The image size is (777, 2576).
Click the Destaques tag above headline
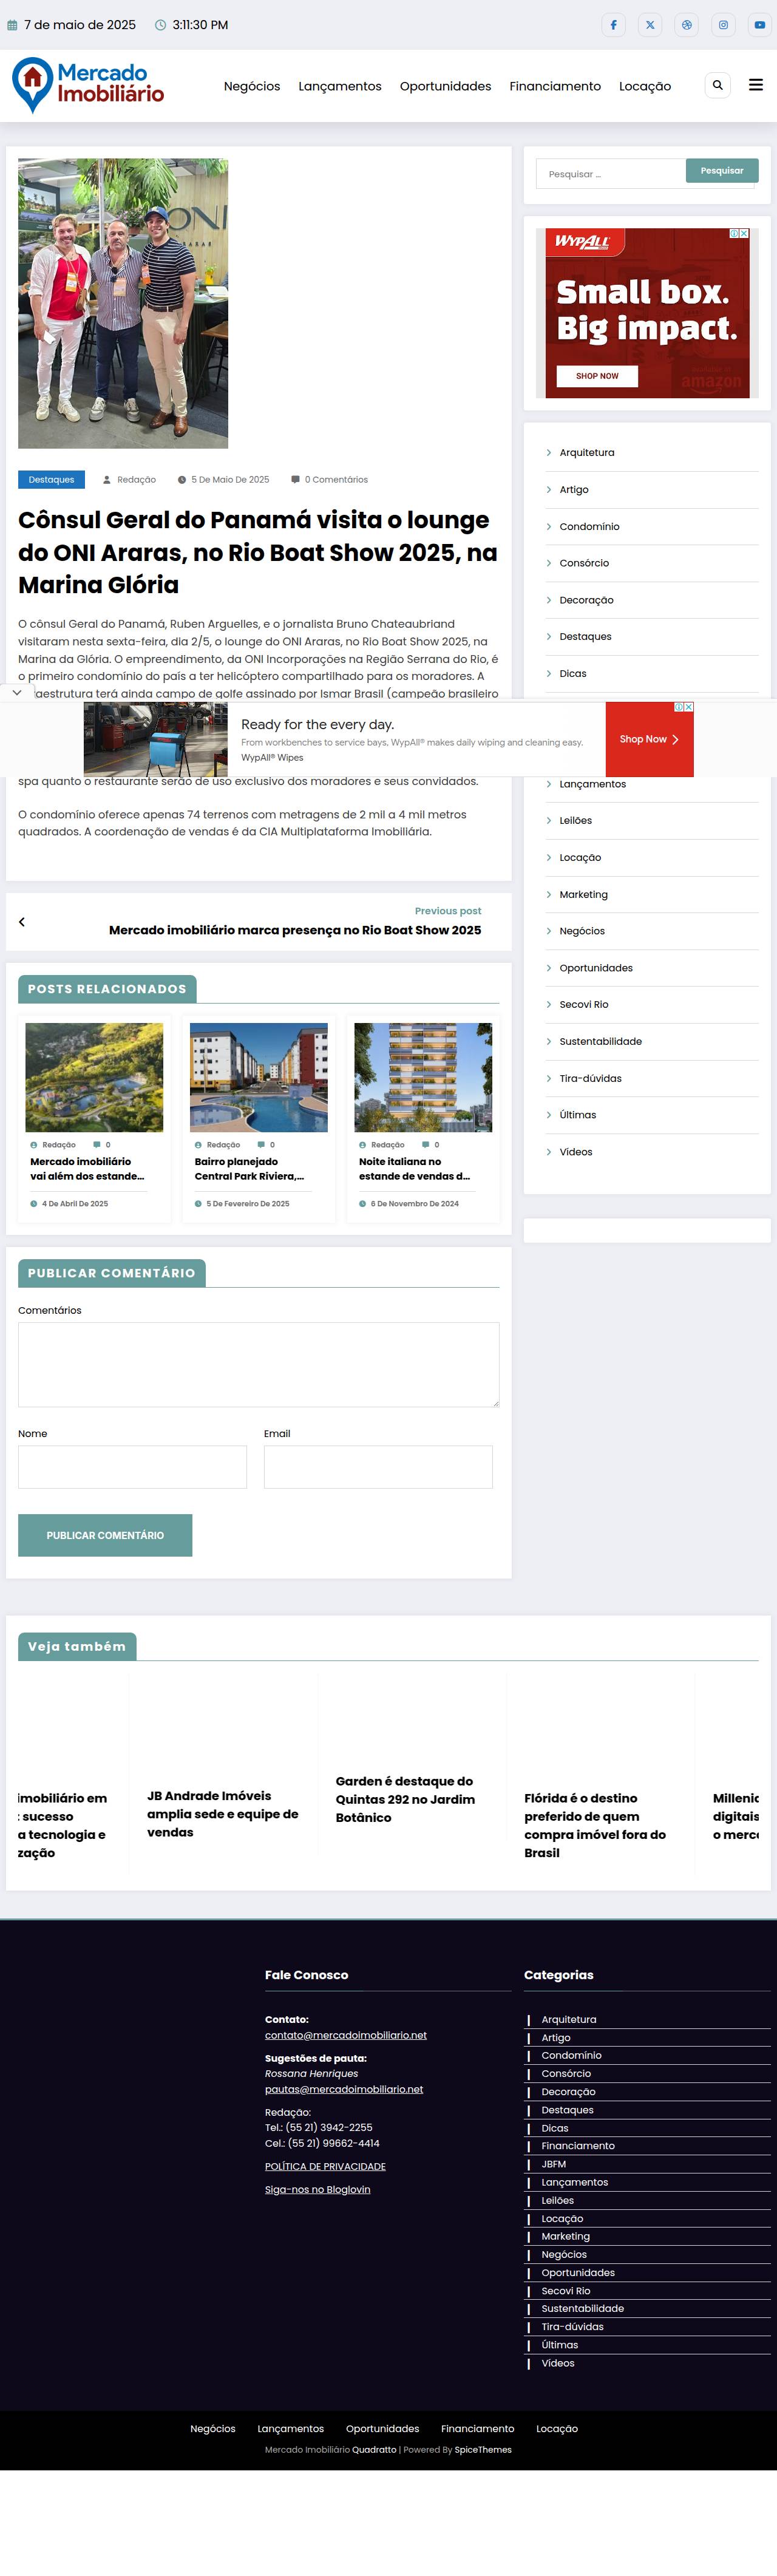[51, 480]
